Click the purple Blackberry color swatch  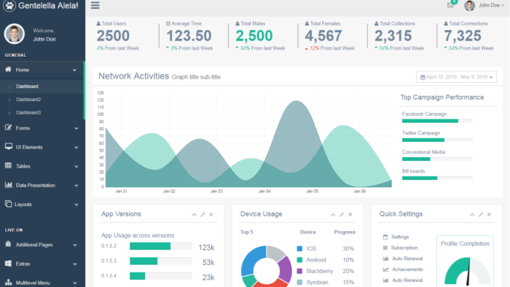(299, 271)
